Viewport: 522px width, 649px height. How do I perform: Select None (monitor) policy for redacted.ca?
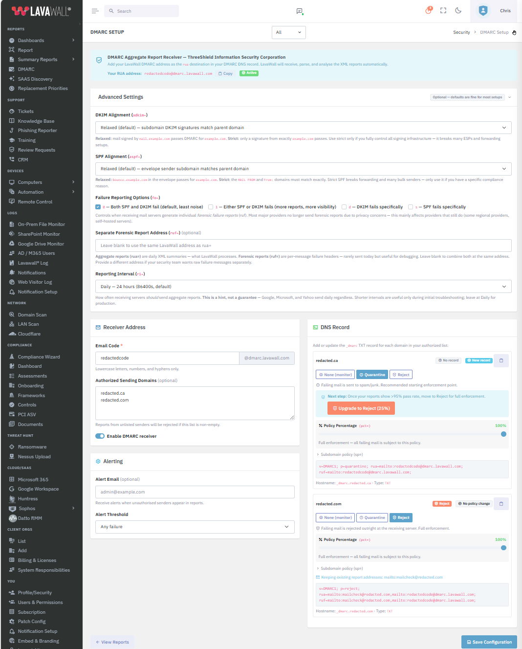335,375
